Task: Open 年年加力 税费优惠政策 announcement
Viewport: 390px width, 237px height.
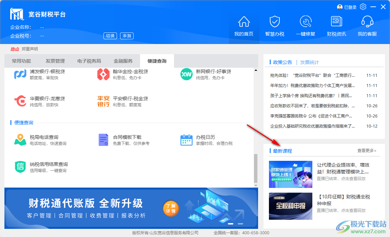Action: pyautogui.click(x=312, y=85)
